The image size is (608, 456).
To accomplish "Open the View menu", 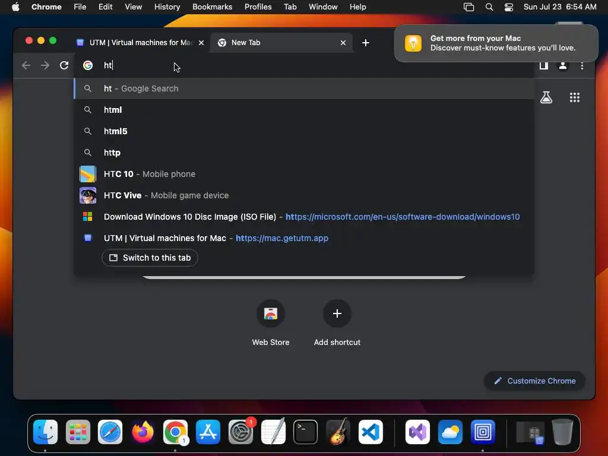I will click(x=133, y=7).
